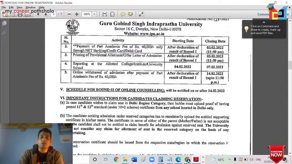Open the Chrome profile taskbar icon
This screenshot has height=164, width=292.
coord(188,159)
